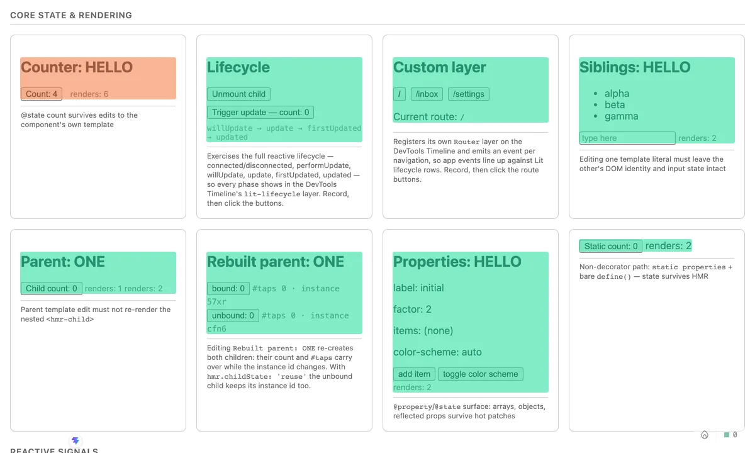This screenshot has height=453, width=755.
Task: Select the /inbox route button
Action: [x=427, y=94]
